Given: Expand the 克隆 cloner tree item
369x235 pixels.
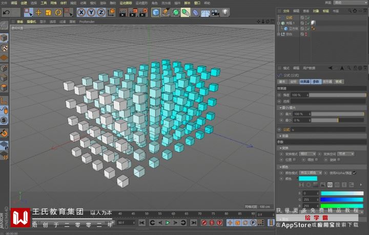Looking at the screenshot, I should tap(279, 23).
